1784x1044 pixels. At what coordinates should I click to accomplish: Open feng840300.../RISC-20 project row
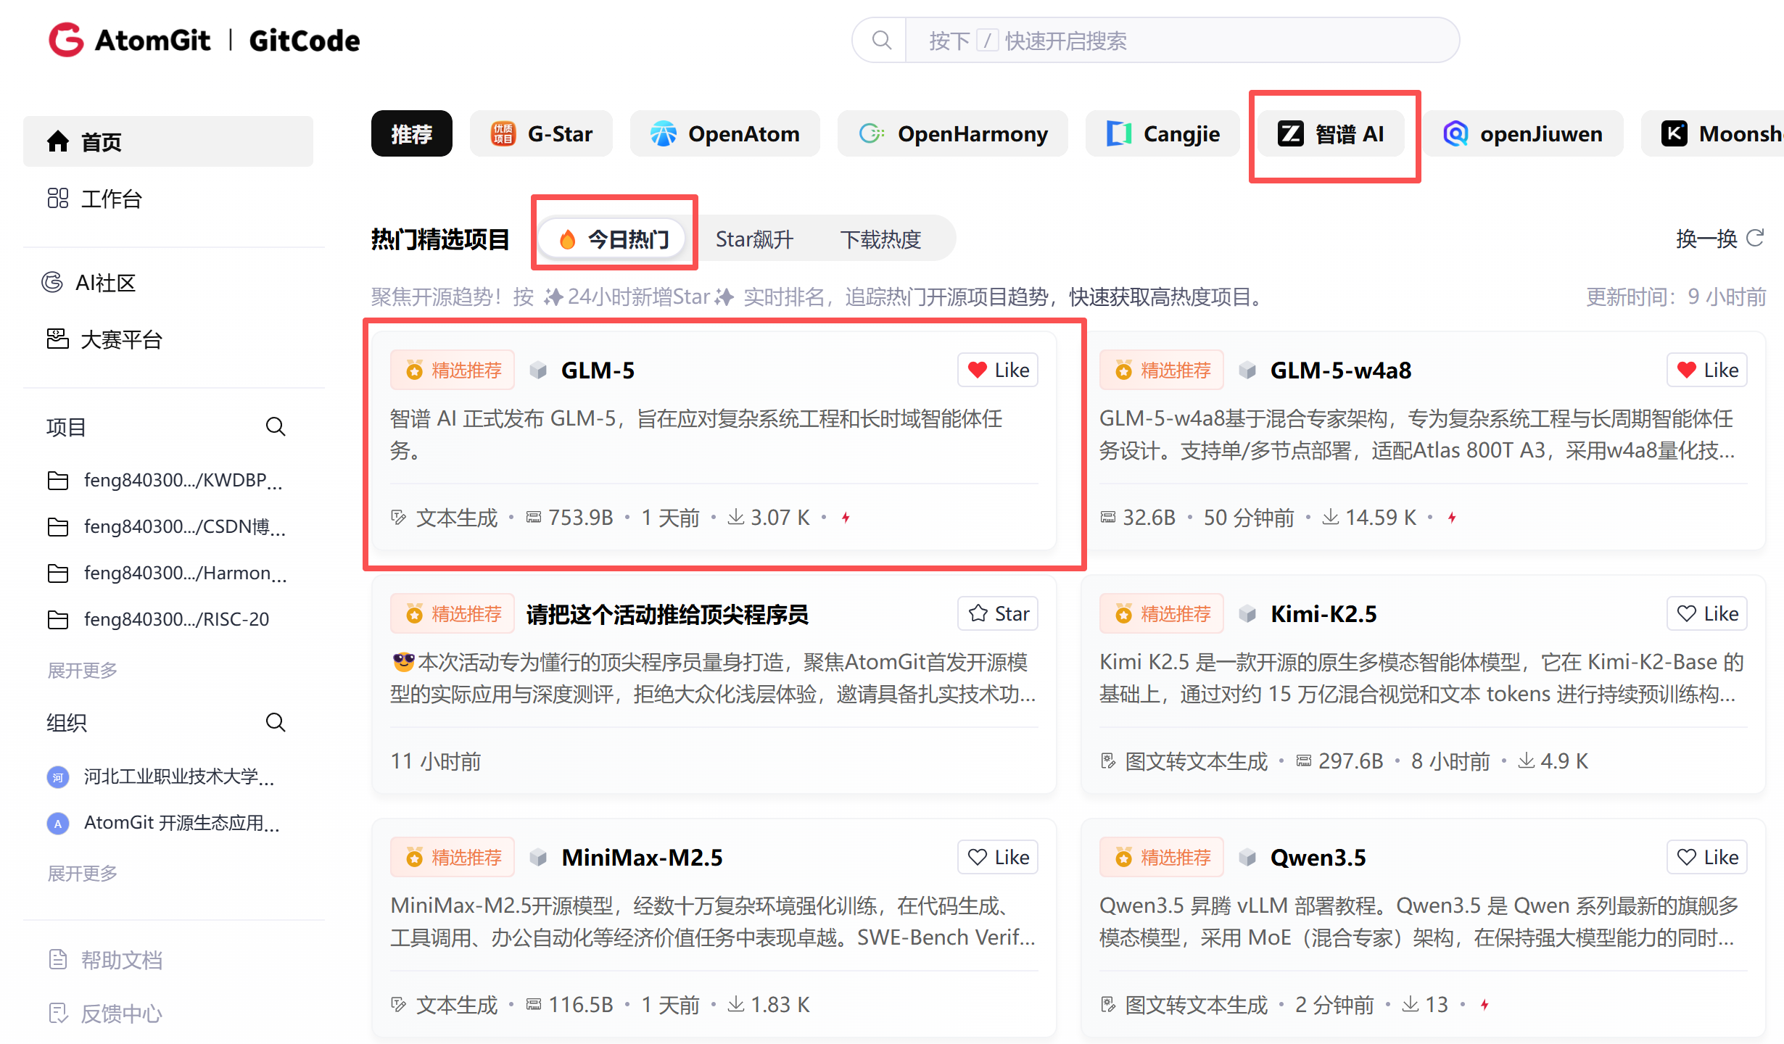coord(168,620)
